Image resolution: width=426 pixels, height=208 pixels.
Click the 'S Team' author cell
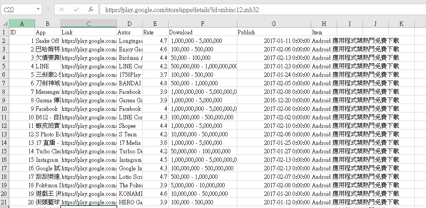pos(130,134)
